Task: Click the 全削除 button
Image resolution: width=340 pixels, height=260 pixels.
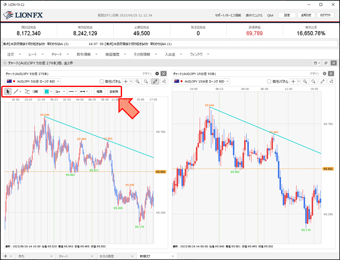Action: [x=113, y=92]
